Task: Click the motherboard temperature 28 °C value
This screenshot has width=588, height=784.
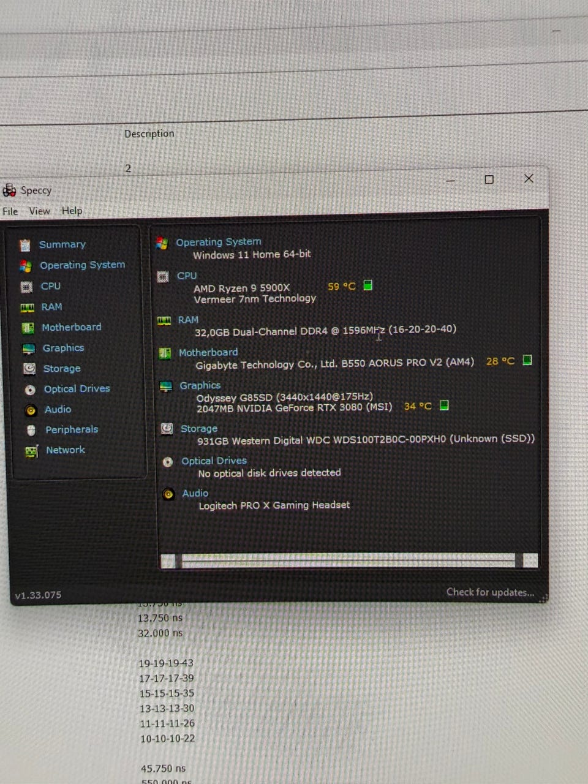Action: point(500,361)
